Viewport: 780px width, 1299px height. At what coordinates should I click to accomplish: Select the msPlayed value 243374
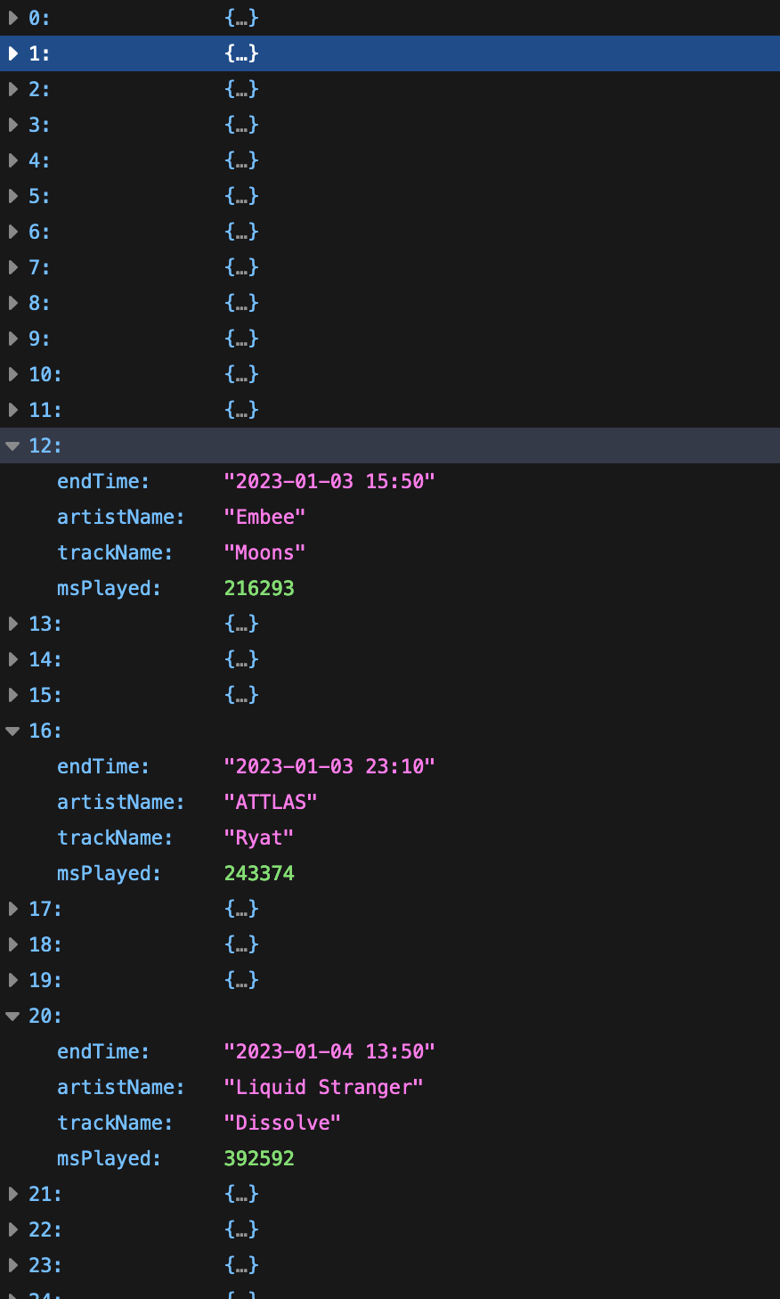259,873
